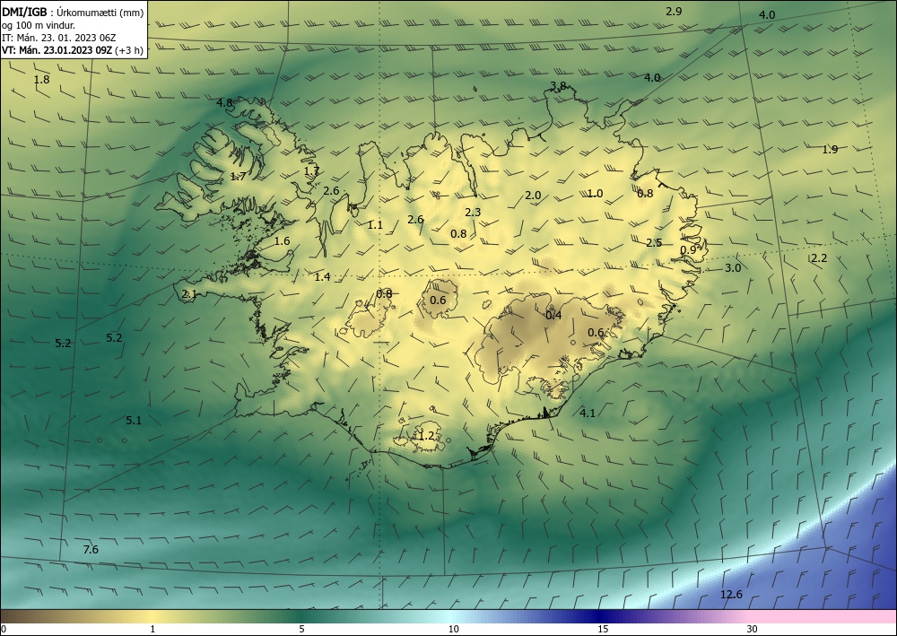Click the 1.9 value on the map
Image resolution: width=897 pixels, height=636 pixels.
point(830,149)
